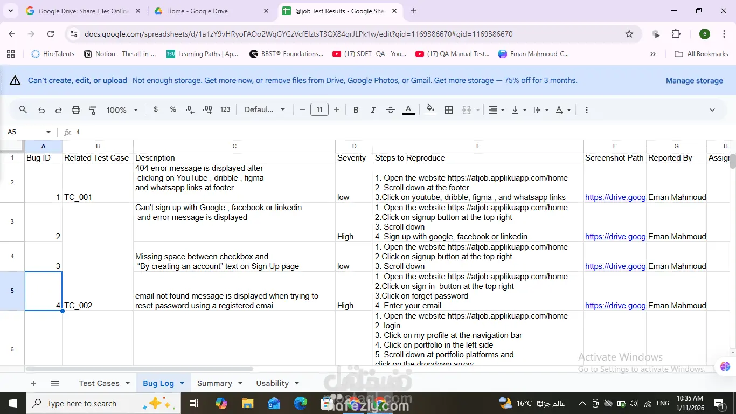Print the spreadsheet using the printer icon

tap(75, 110)
